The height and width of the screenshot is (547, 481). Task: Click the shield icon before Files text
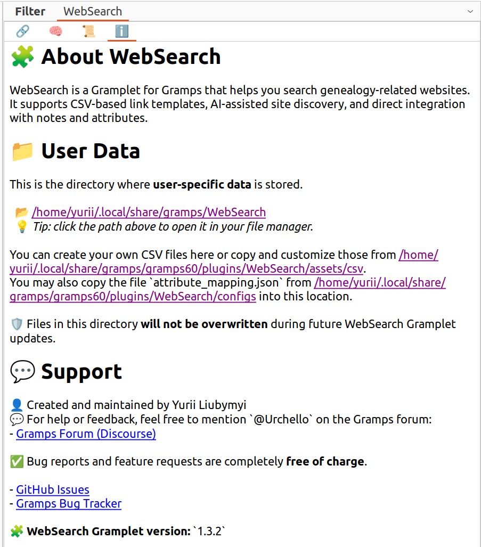pyautogui.click(x=17, y=324)
